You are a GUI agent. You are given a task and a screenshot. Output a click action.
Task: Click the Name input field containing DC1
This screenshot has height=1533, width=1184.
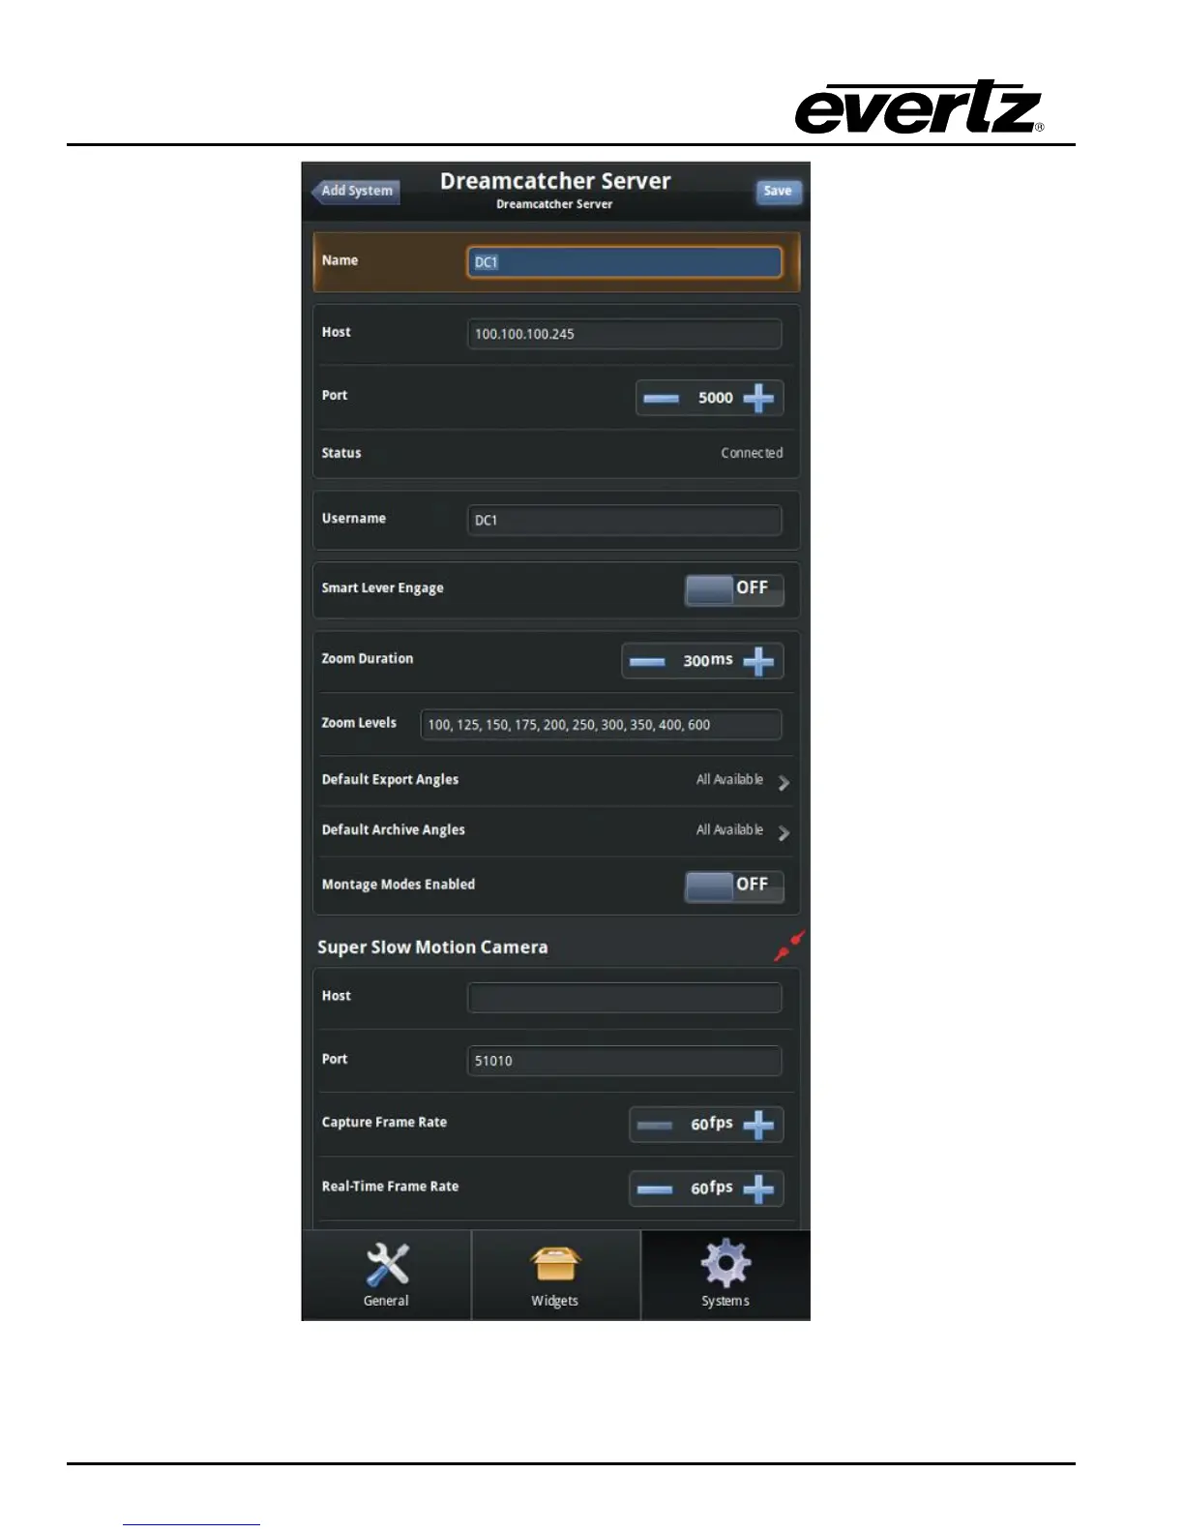624,262
